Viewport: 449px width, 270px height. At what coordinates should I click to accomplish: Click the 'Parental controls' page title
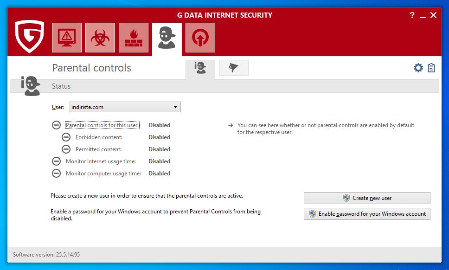click(x=92, y=68)
